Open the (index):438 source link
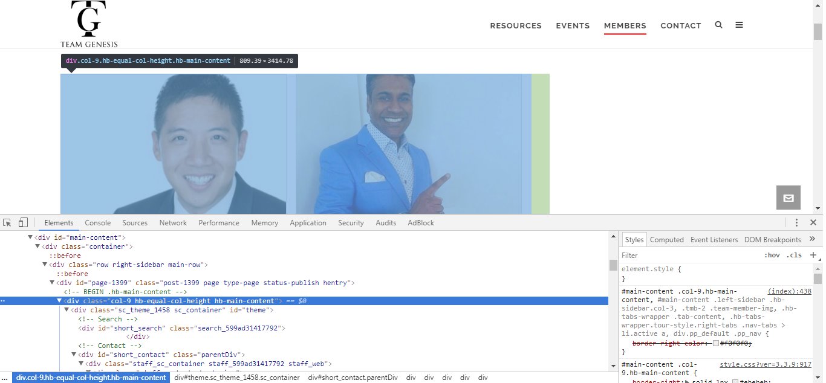The height and width of the screenshot is (383, 826). [790, 291]
